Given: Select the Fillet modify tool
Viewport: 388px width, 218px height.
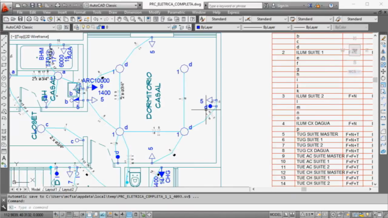Looking at the screenshot, I should pos(383,138).
